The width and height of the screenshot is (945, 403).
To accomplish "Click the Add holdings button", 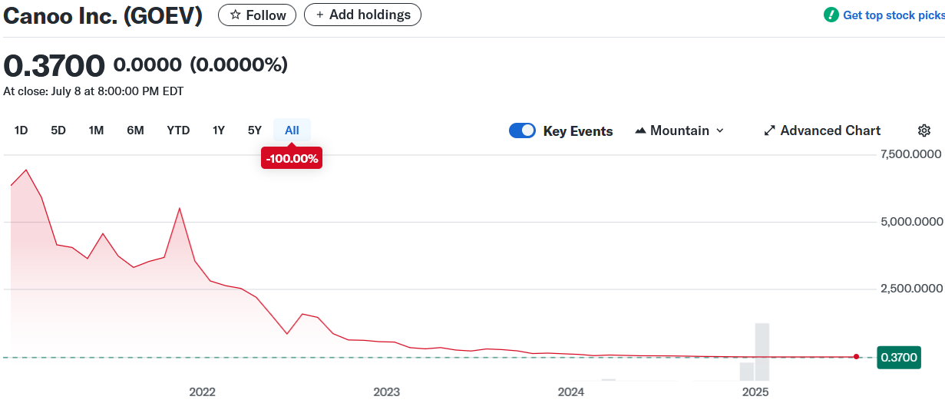I will tap(362, 15).
